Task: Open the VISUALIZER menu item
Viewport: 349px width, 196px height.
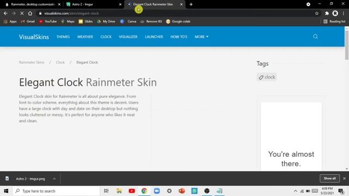Action: (x=128, y=36)
